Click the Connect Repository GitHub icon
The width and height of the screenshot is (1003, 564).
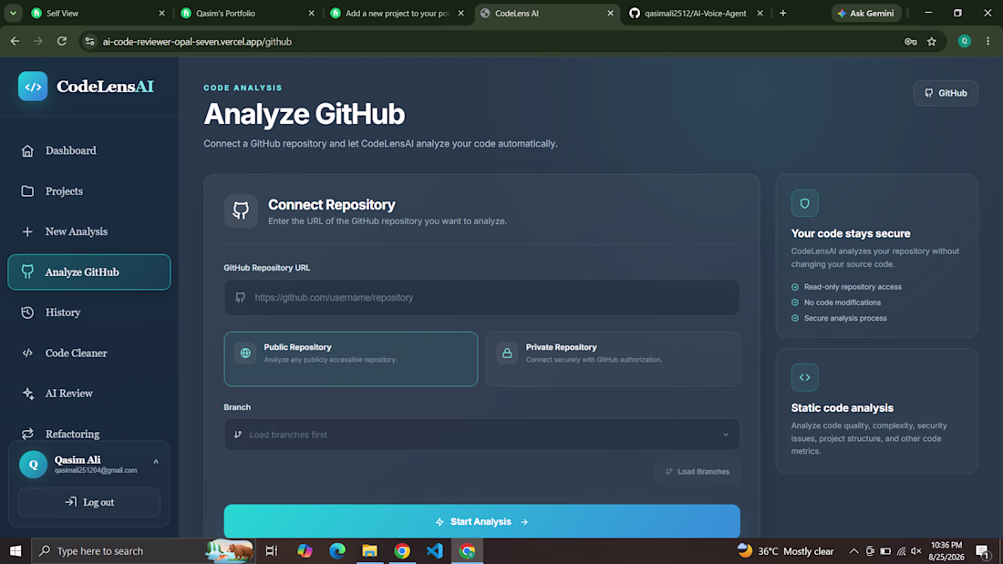[x=241, y=211]
